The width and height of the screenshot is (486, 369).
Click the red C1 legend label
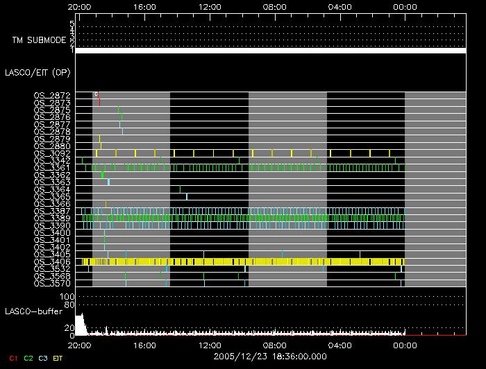coord(12,358)
